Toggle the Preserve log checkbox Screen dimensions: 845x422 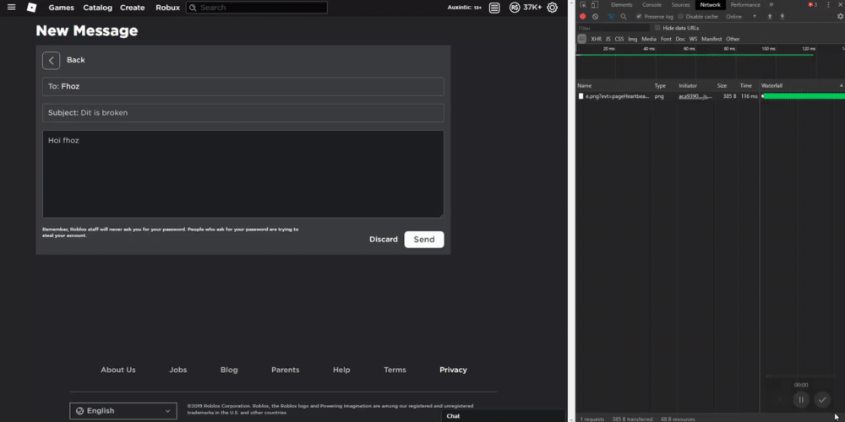click(x=639, y=17)
